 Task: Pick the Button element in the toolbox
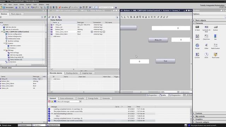tap(215, 28)
